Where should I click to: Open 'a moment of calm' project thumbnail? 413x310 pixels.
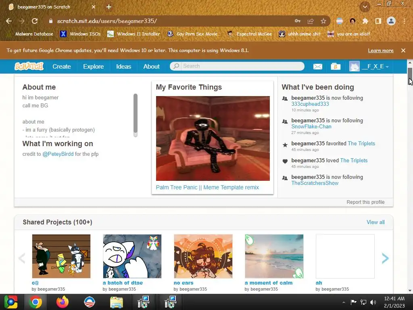point(274,256)
